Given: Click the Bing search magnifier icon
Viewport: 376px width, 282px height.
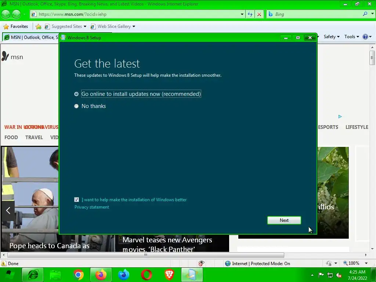Looking at the screenshot, I should click(x=365, y=14).
